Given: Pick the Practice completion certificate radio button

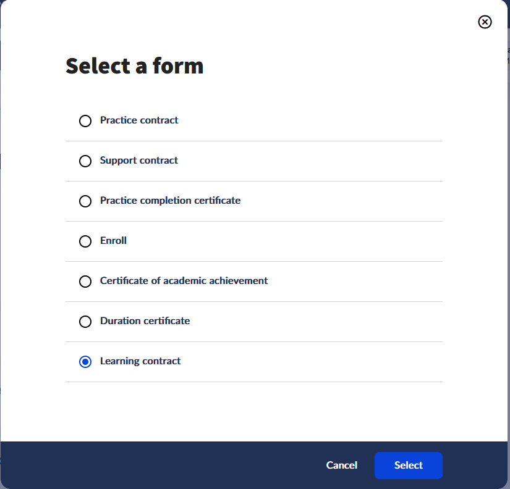Looking at the screenshot, I should 85,201.
